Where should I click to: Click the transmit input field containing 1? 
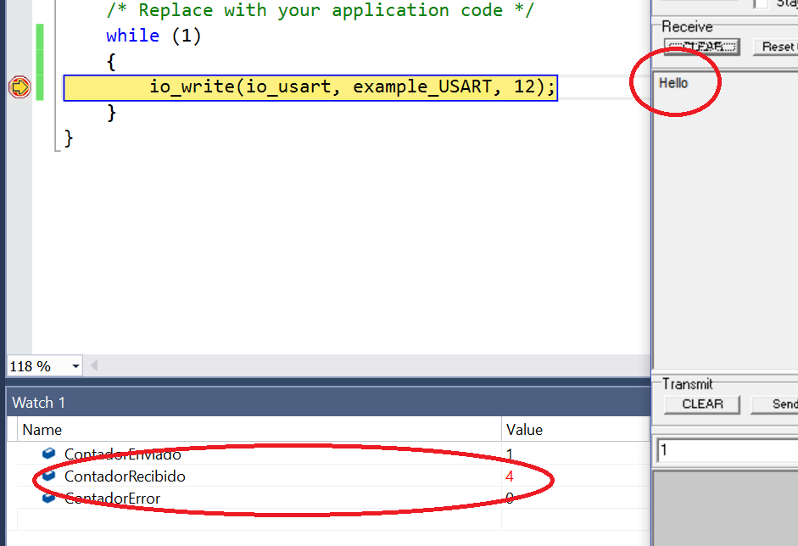728,450
